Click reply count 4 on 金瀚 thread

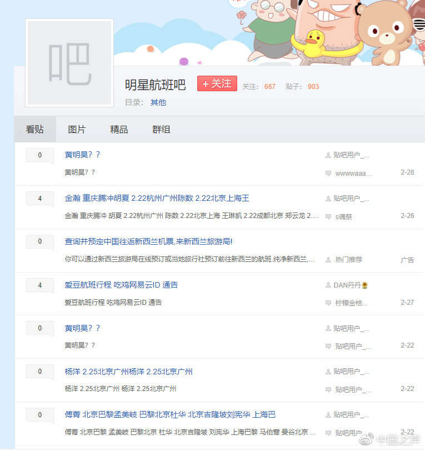click(40, 199)
